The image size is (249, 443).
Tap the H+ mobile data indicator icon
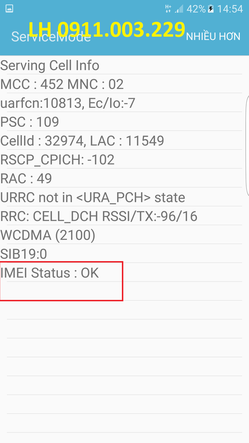[168, 9]
